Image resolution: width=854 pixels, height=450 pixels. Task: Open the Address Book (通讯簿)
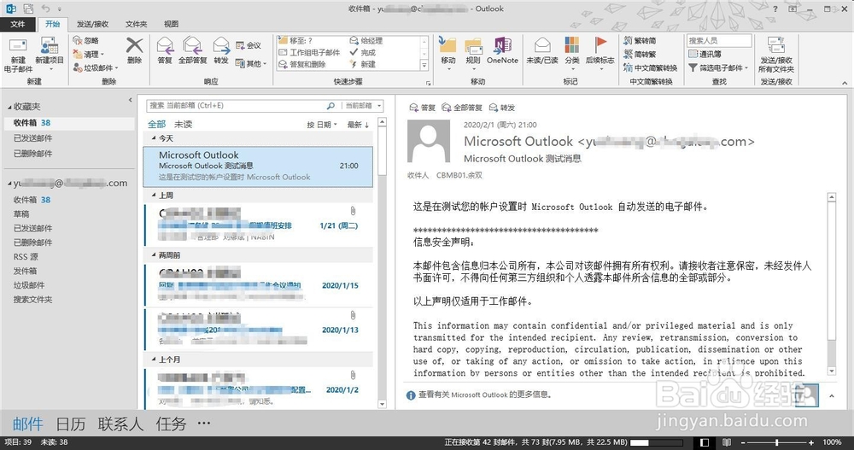coord(705,54)
